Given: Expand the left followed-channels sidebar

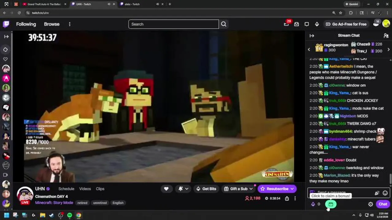Looking at the screenshot, I should 6,36.
